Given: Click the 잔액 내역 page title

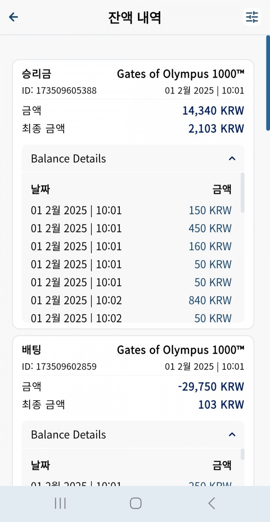Looking at the screenshot, I should coord(135,18).
